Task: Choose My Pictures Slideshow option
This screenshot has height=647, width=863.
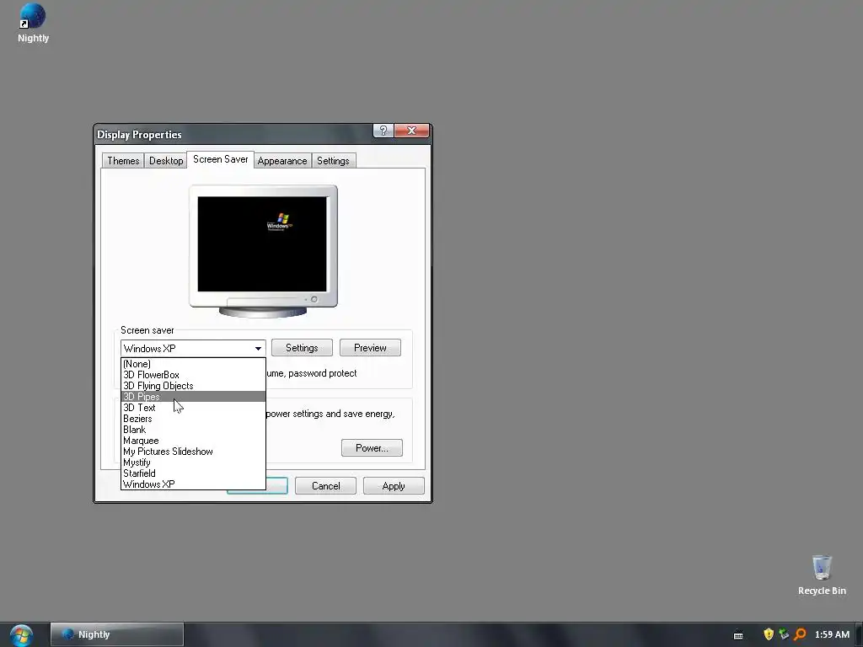Action: (x=193, y=452)
